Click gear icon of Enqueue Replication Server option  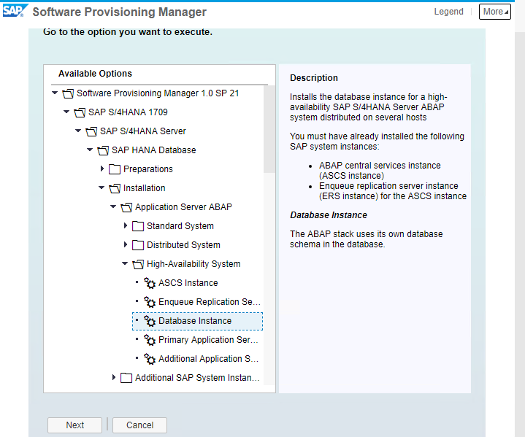point(150,302)
